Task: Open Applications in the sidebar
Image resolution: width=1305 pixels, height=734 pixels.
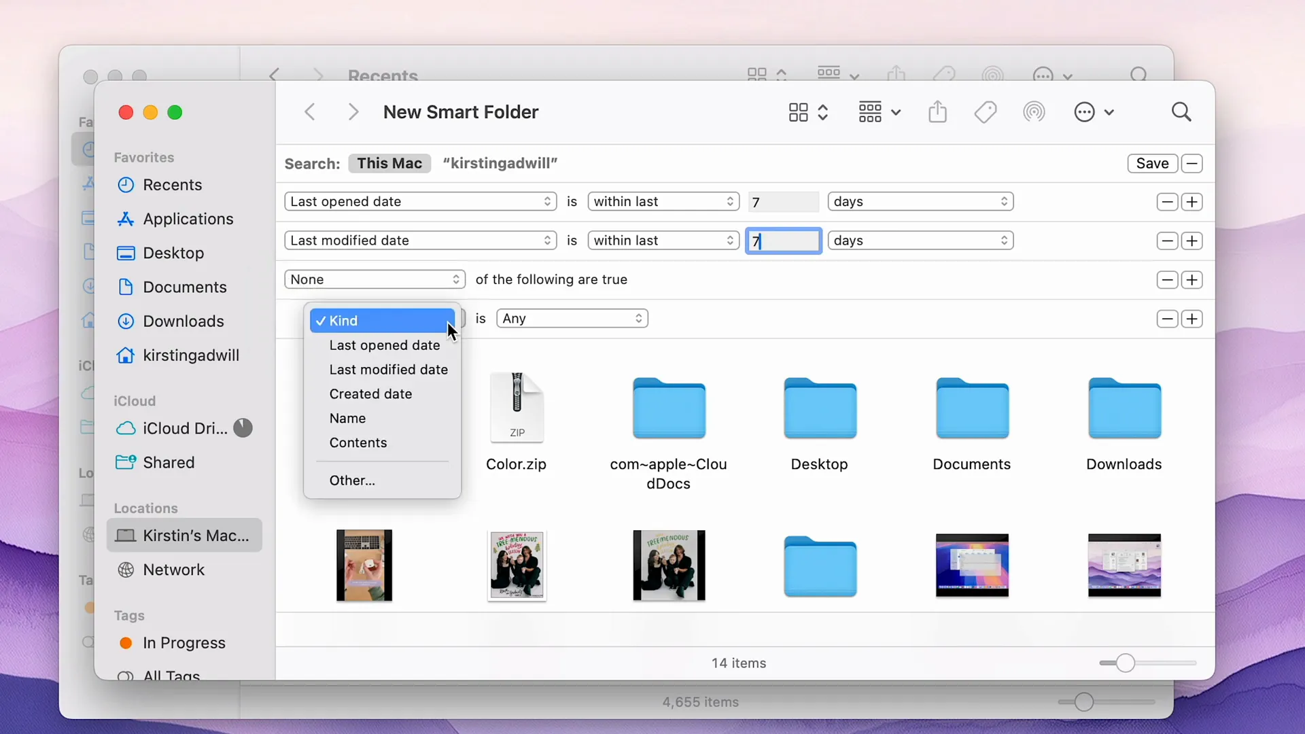Action: (x=184, y=219)
